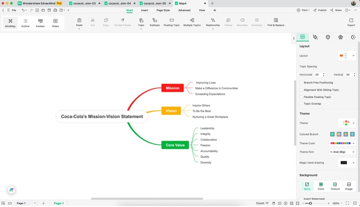Expand the Theme dropdown

[347, 123]
